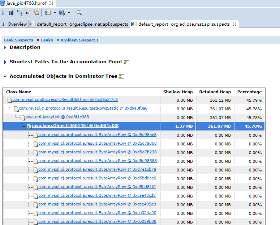
Task: Select the java_pid4768.hprof editor tab
Action: (27, 3)
